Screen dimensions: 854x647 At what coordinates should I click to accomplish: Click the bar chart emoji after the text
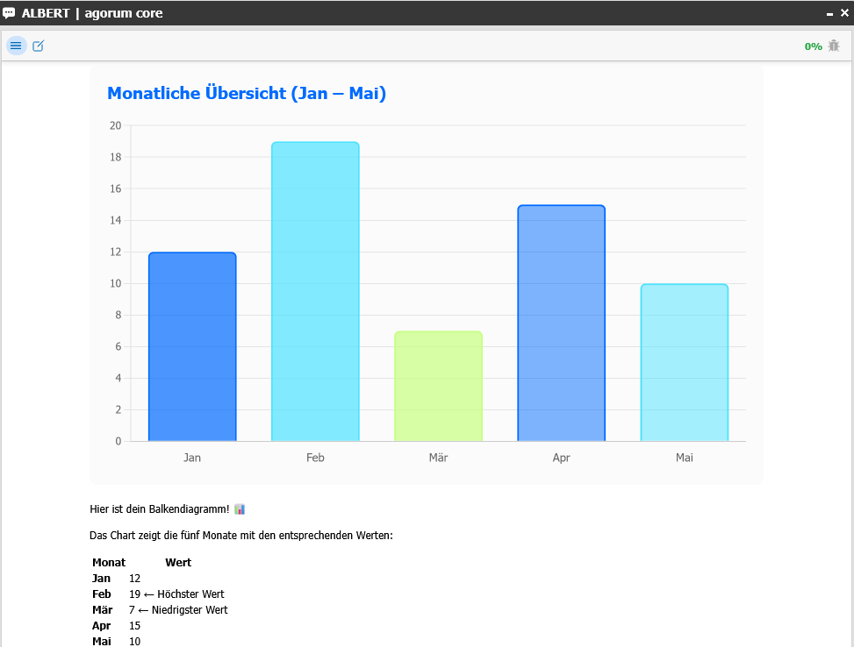240,509
